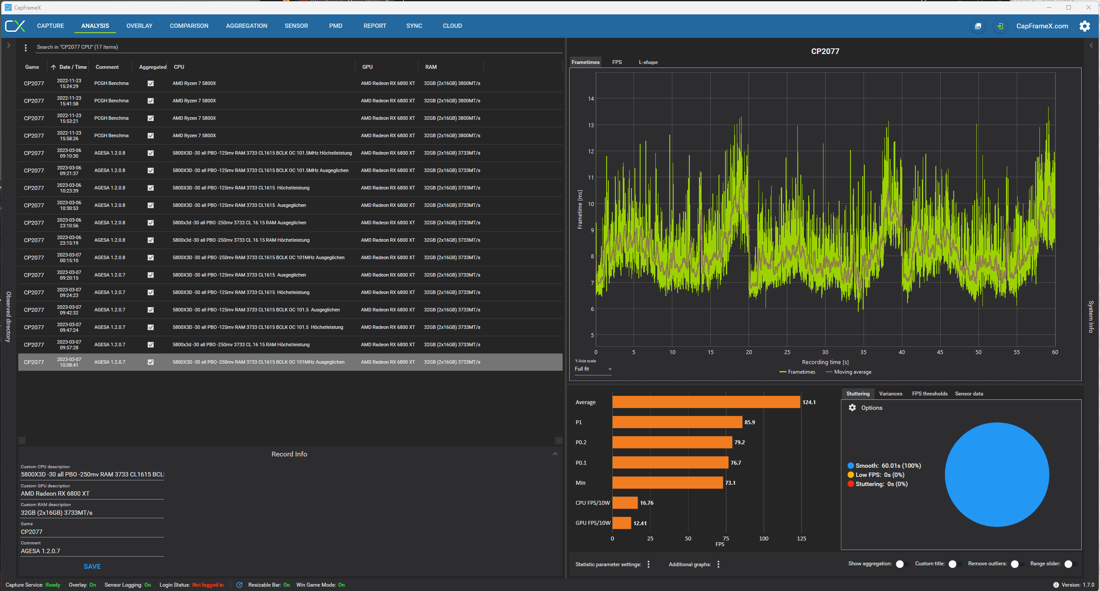
Task: Enable the Show aggregation toggle
Action: point(902,564)
